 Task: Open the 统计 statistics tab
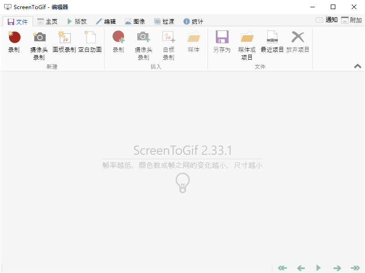[x=193, y=21]
